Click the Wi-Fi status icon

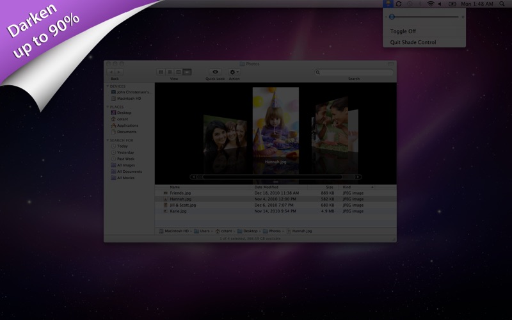point(431,4)
